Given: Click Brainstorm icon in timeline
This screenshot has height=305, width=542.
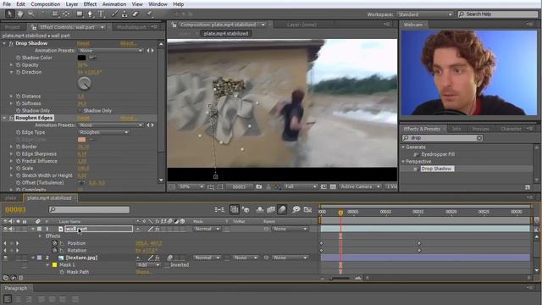Looking at the screenshot, I should (x=296, y=209).
